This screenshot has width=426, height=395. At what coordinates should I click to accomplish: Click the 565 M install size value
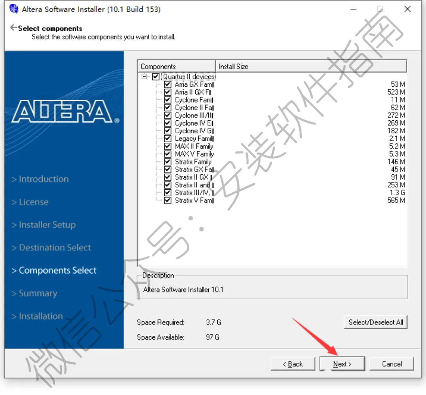(x=396, y=201)
